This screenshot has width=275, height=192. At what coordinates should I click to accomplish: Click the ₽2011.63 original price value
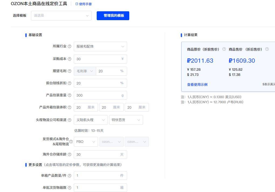(200, 61)
